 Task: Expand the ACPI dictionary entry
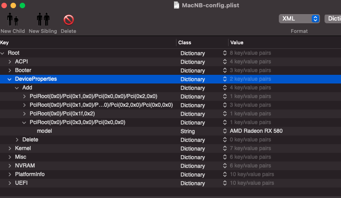click(10, 62)
